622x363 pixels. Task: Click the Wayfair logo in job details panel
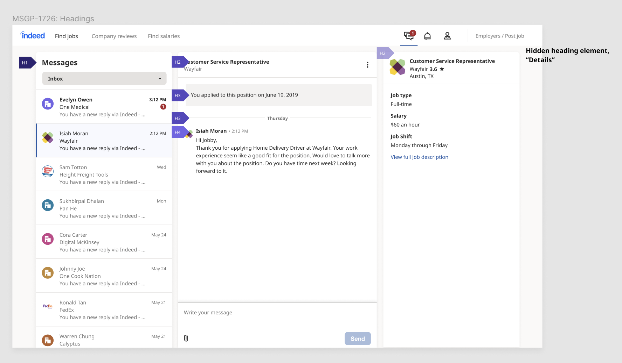coord(398,67)
